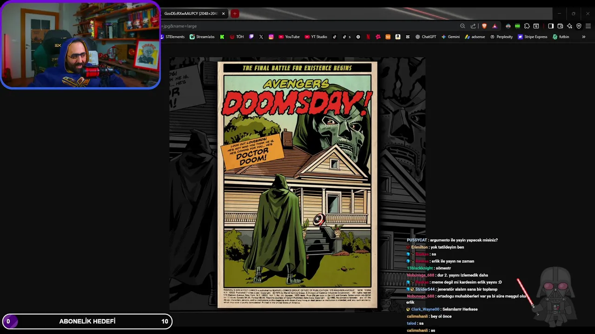
Task: Click username talod in chat
Action: [411, 323]
